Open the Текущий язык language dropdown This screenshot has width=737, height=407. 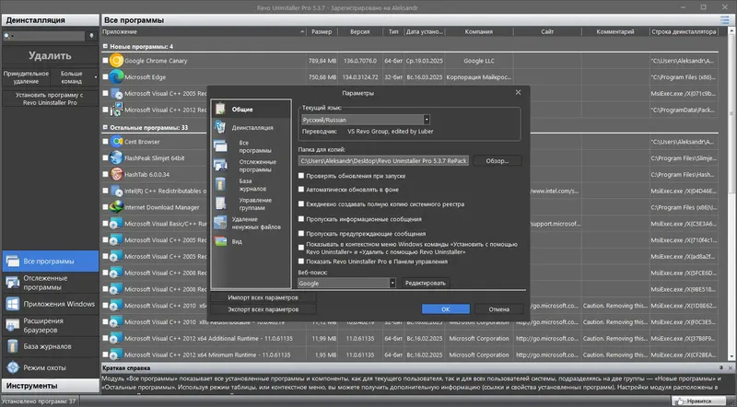tap(427, 120)
